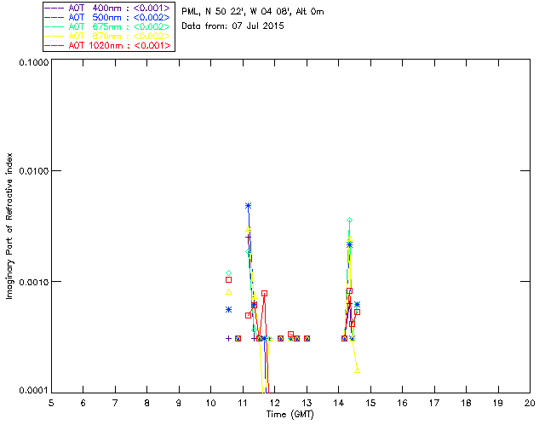Click the yellow triangle lowest marker near 14.6 GMT
Viewport: 545px width, 436px height.
tap(358, 370)
